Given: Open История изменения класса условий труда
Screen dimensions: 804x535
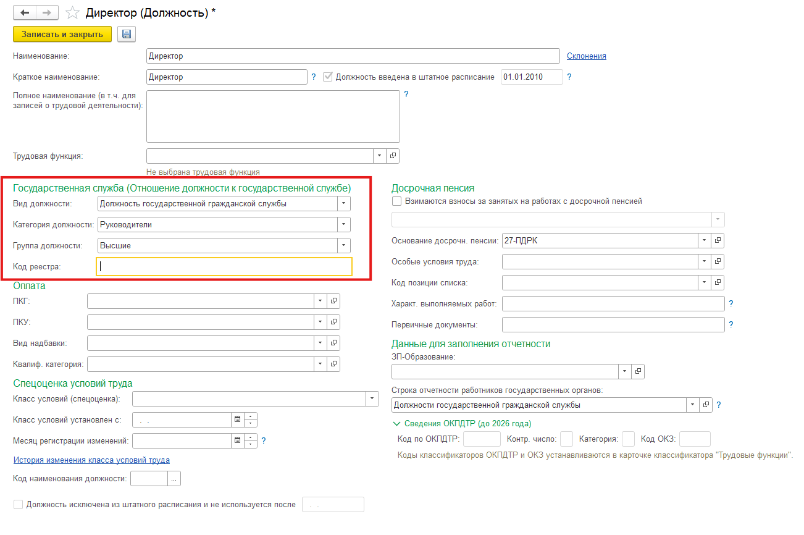Looking at the screenshot, I should pos(91,460).
